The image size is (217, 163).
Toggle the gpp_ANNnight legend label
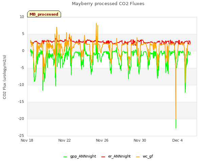(x=83, y=156)
